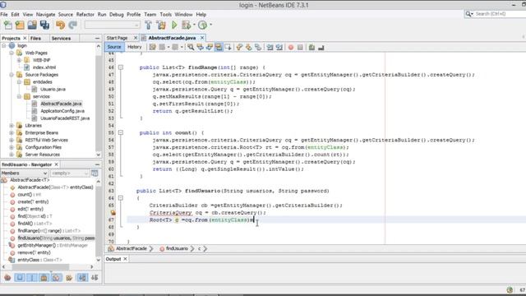
Task: Close the Output panel tab
Action: tap(125, 259)
